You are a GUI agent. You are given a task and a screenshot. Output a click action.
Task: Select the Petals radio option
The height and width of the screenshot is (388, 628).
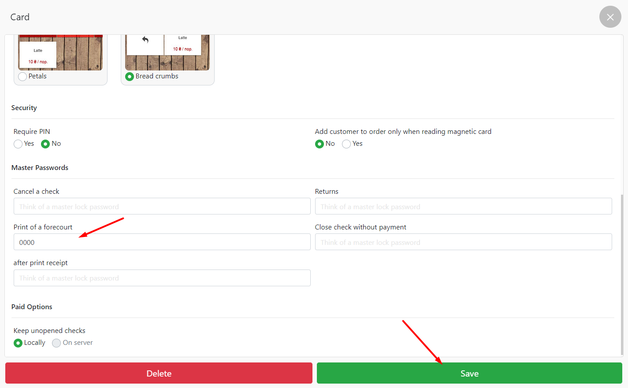(22, 77)
